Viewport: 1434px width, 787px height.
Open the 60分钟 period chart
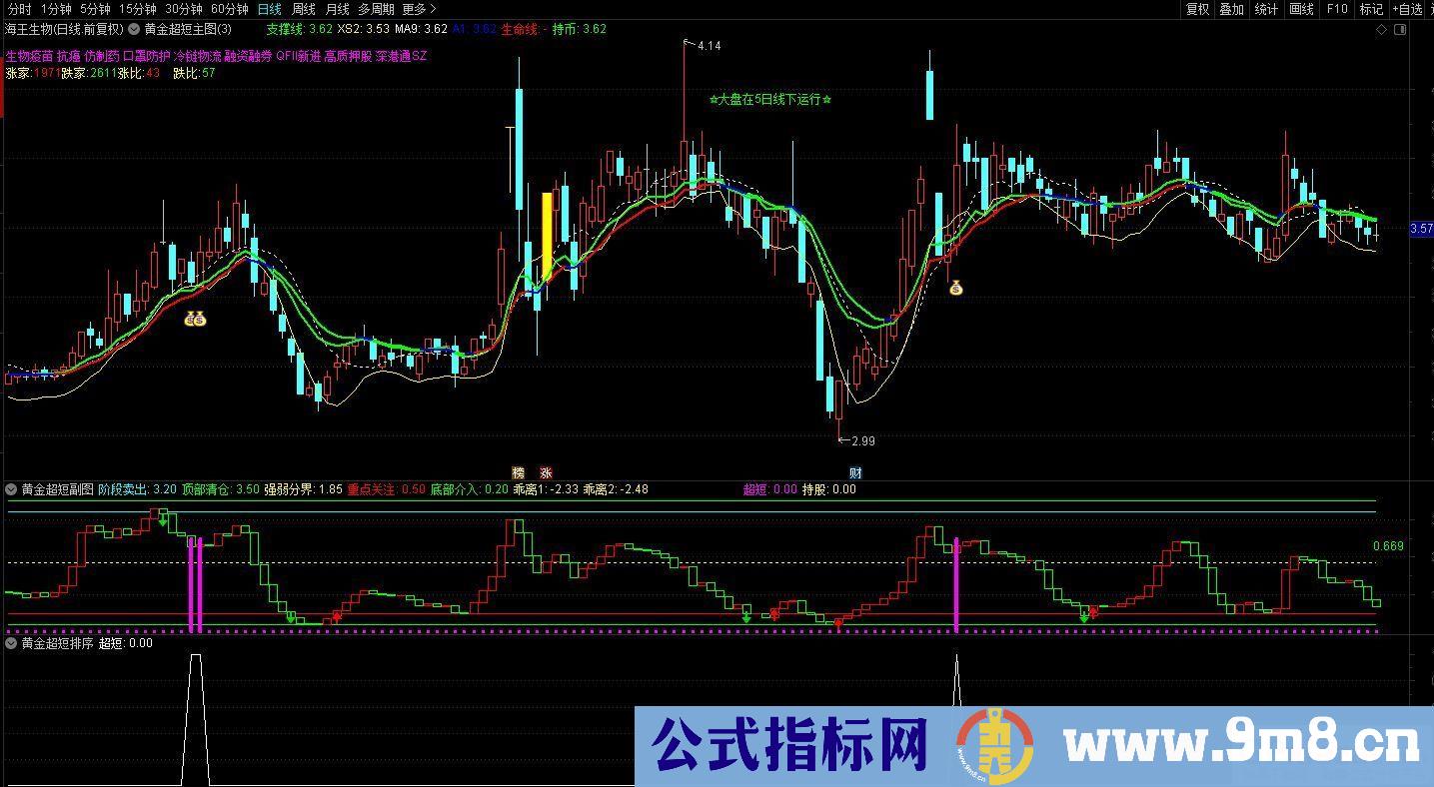point(230,9)
